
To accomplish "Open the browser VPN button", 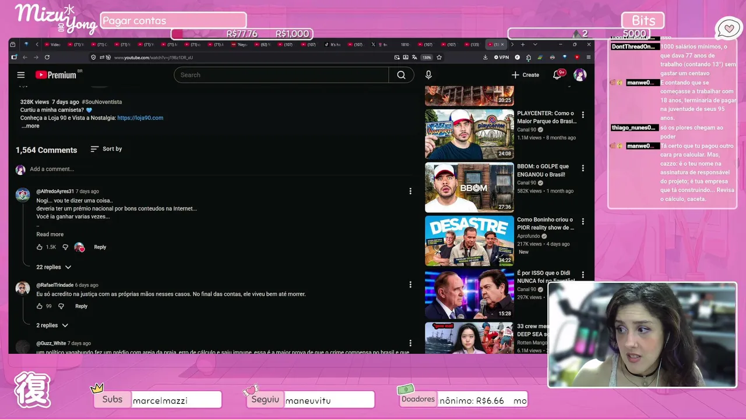I will pos(501,57).
